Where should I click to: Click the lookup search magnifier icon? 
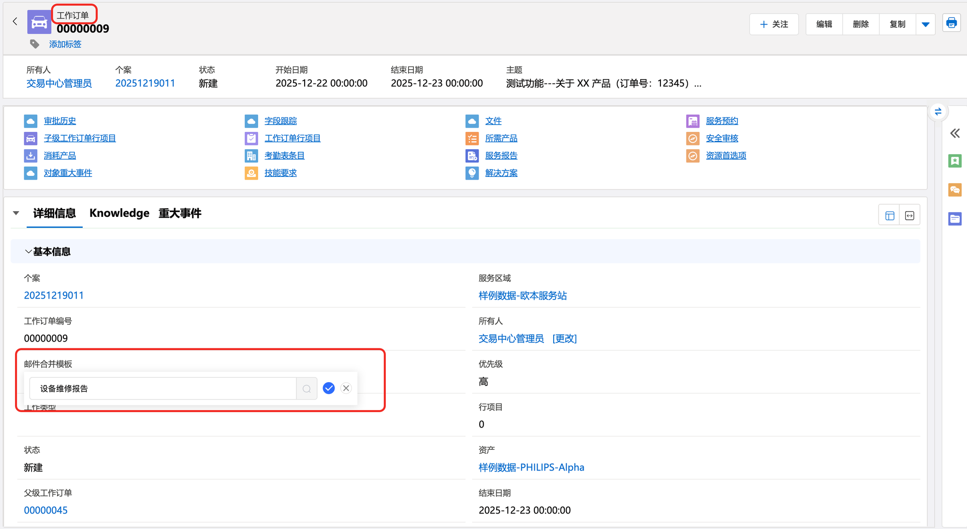(307, 389)
